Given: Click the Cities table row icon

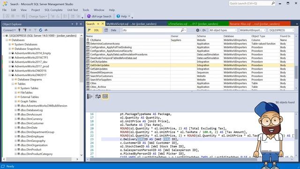Looking at the screenshot, I should coord(88,84).
